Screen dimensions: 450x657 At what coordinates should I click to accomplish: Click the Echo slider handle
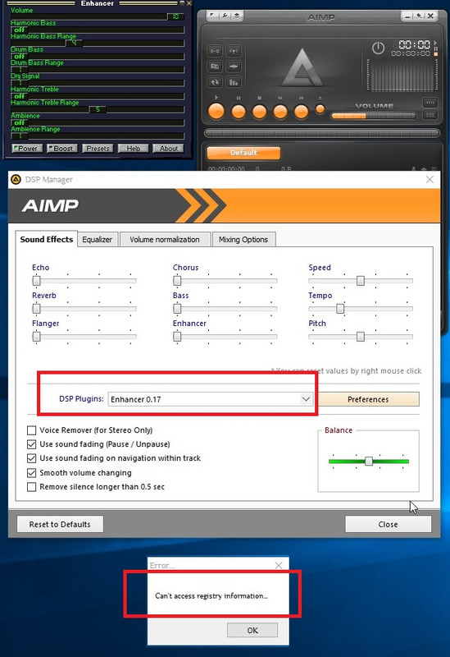[36, 281]
